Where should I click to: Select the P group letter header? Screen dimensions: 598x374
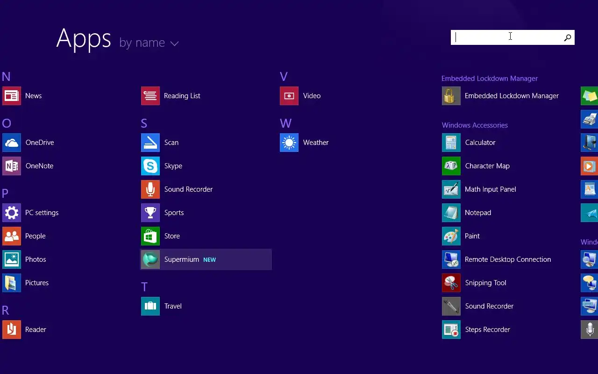pos(5,194)
